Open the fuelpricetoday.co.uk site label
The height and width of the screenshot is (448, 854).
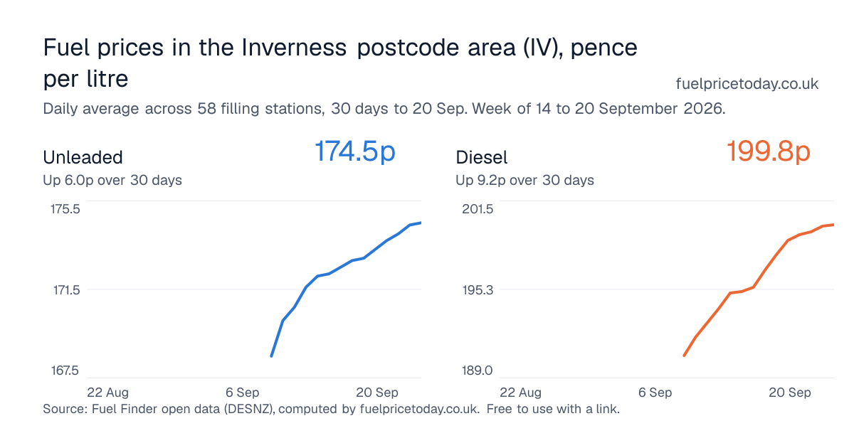click(x=747, y=84)
